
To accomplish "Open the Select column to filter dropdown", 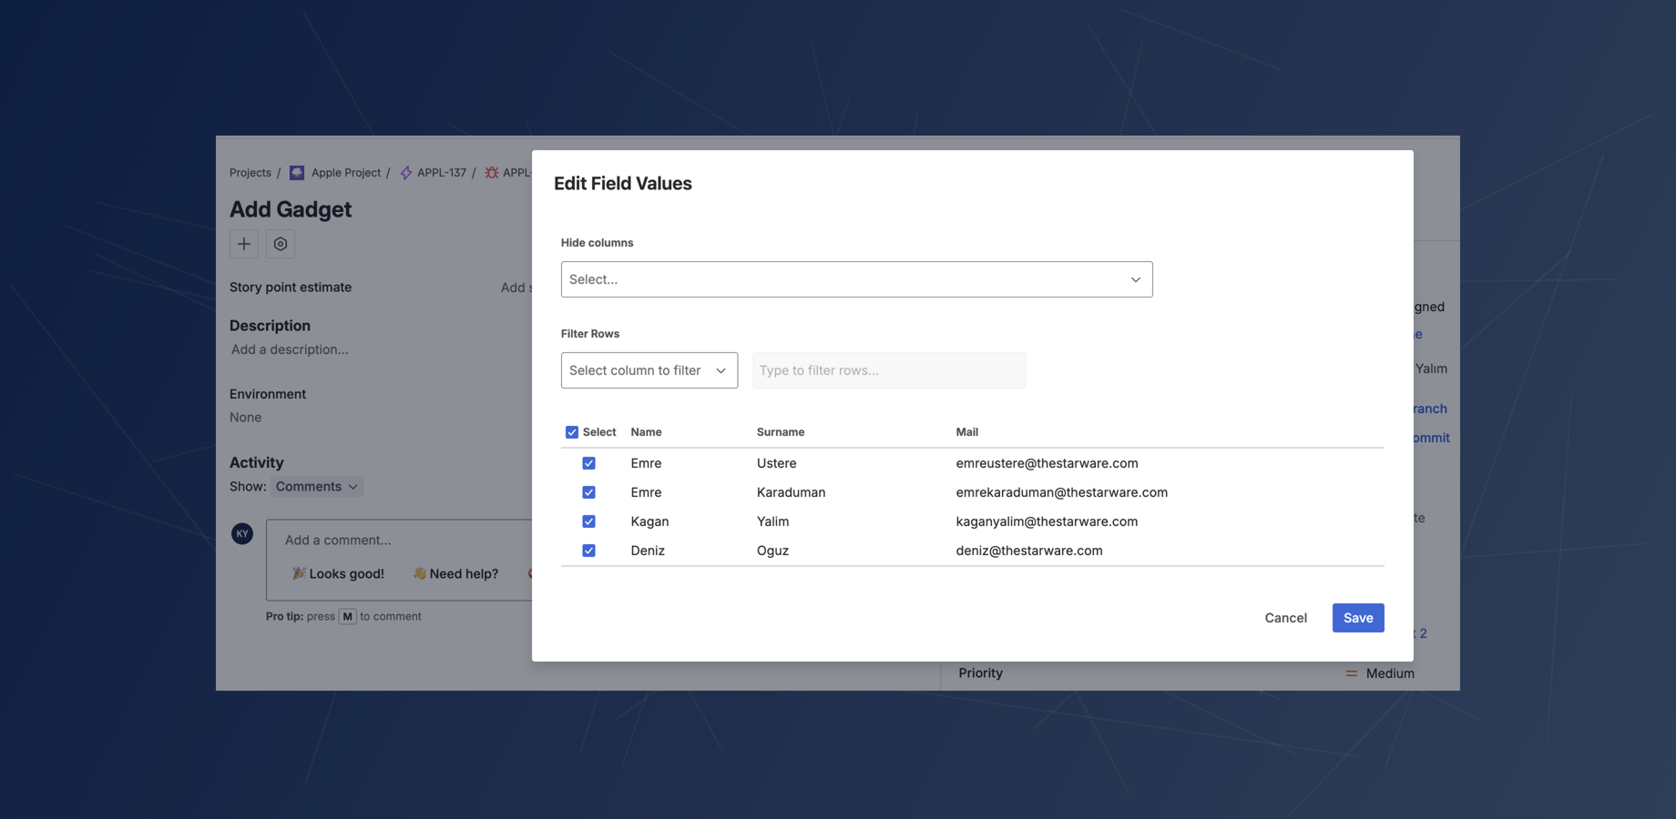I will coord(649,370).
